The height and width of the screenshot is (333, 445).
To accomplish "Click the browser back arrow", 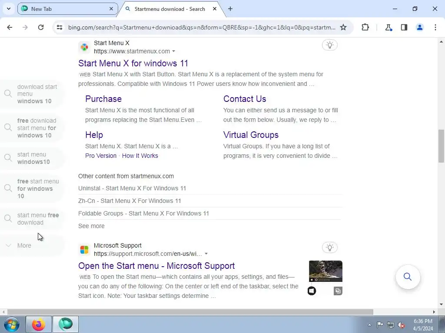I will [x=10, y=27].
